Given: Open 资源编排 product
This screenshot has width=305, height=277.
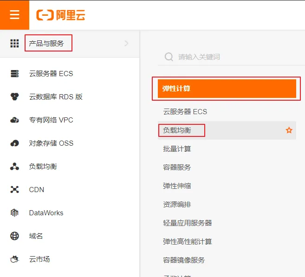Looking at the screenshot, I should [x=177, y=204].
